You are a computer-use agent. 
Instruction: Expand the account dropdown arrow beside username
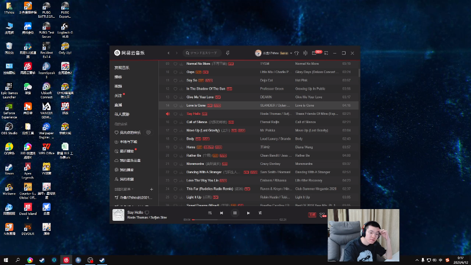click(x=291, y=53)
